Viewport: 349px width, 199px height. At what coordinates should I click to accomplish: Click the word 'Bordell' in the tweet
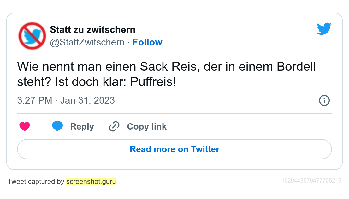[296, 67]
